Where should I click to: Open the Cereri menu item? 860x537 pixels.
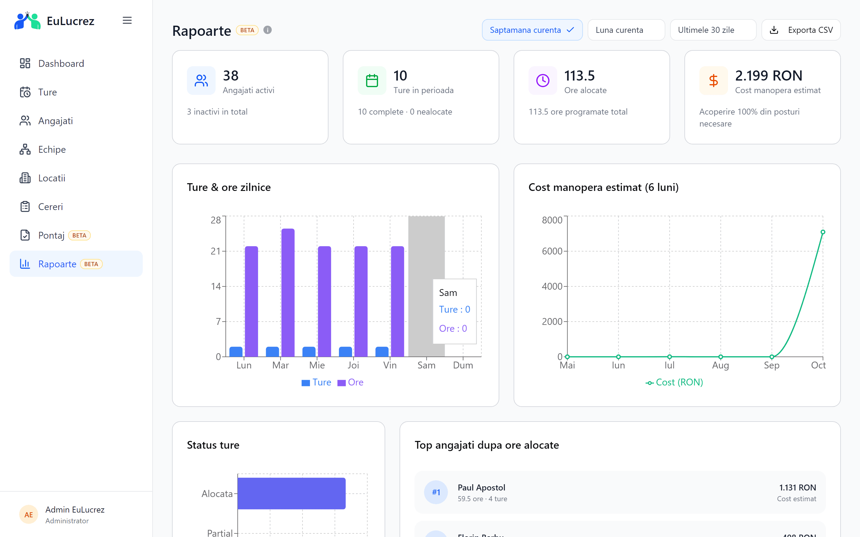76,207
